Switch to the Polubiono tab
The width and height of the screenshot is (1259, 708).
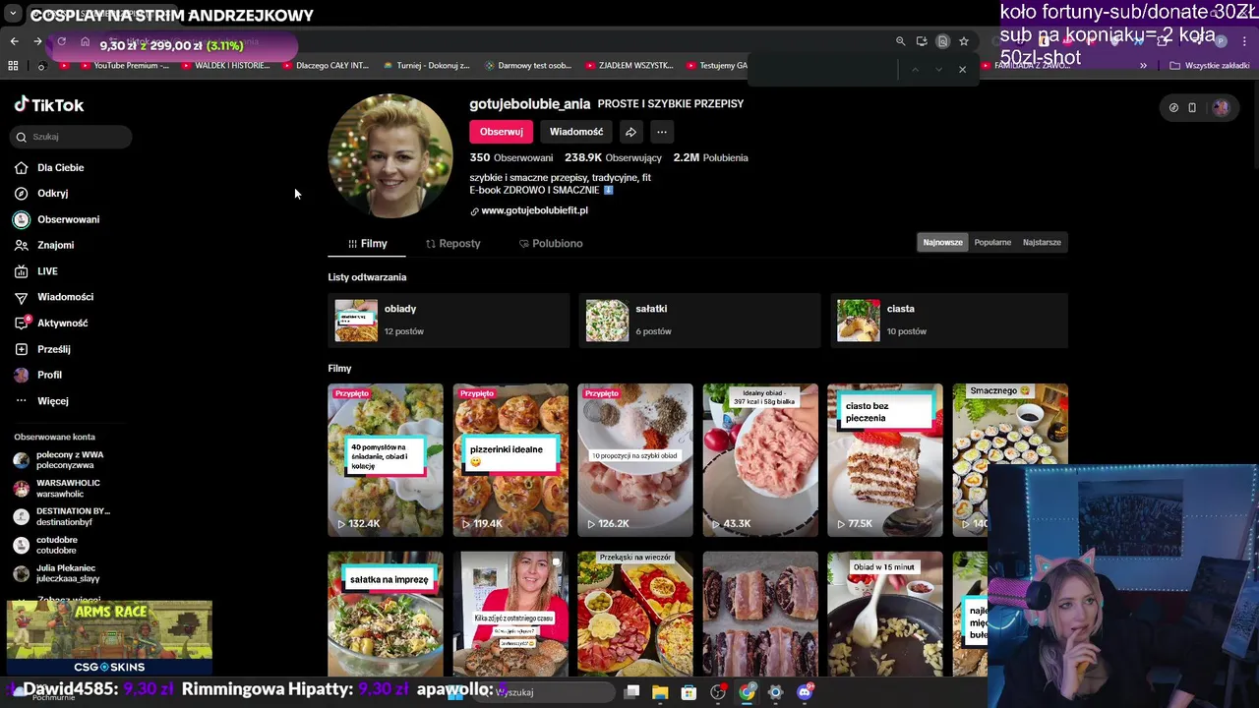551,243
